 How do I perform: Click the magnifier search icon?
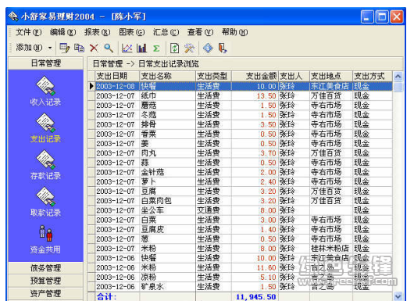pyautogui.click(x=109, y=48)
